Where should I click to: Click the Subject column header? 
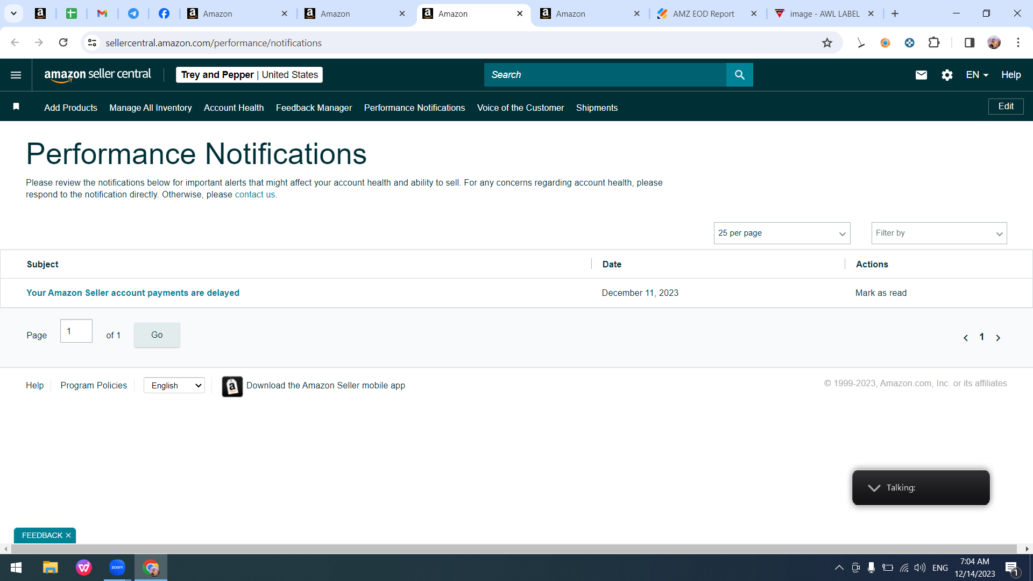(x=43, y=264)
